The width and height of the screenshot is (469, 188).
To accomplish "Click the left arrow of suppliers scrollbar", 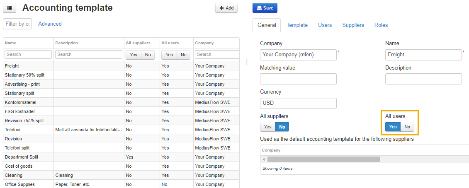I will tap(264, 159).
